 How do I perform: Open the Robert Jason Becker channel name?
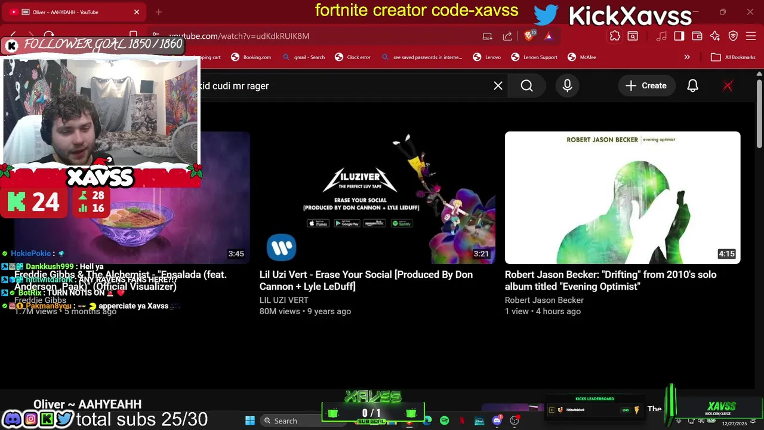(x=544, y=300)
